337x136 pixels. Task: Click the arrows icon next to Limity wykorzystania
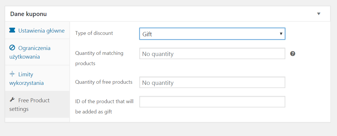pyautogui.click(x=12, y=74)
